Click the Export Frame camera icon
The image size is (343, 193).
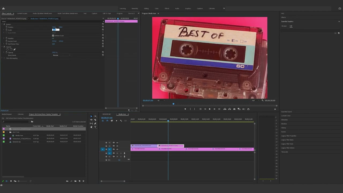(234, 109)
